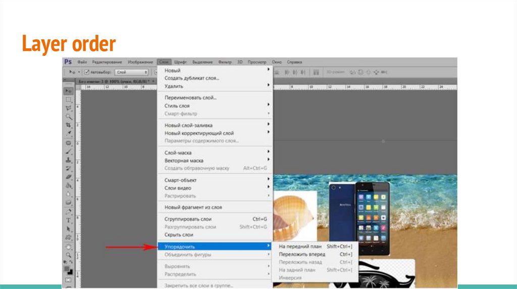Open the Слой auto-select dropdown
The width and height of the screenshot is (517, 289).
[x=131, y=73]
